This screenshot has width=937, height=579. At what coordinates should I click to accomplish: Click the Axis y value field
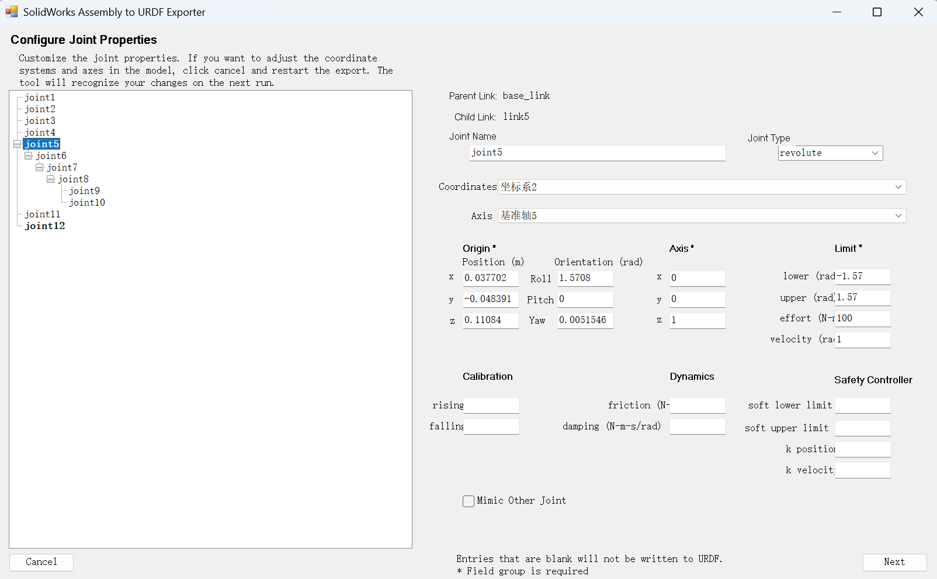(697, 299)
